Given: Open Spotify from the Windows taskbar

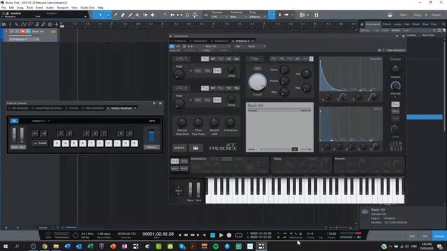Looking at the screenshot, I should pyautogui.click(x=216, y=246).
